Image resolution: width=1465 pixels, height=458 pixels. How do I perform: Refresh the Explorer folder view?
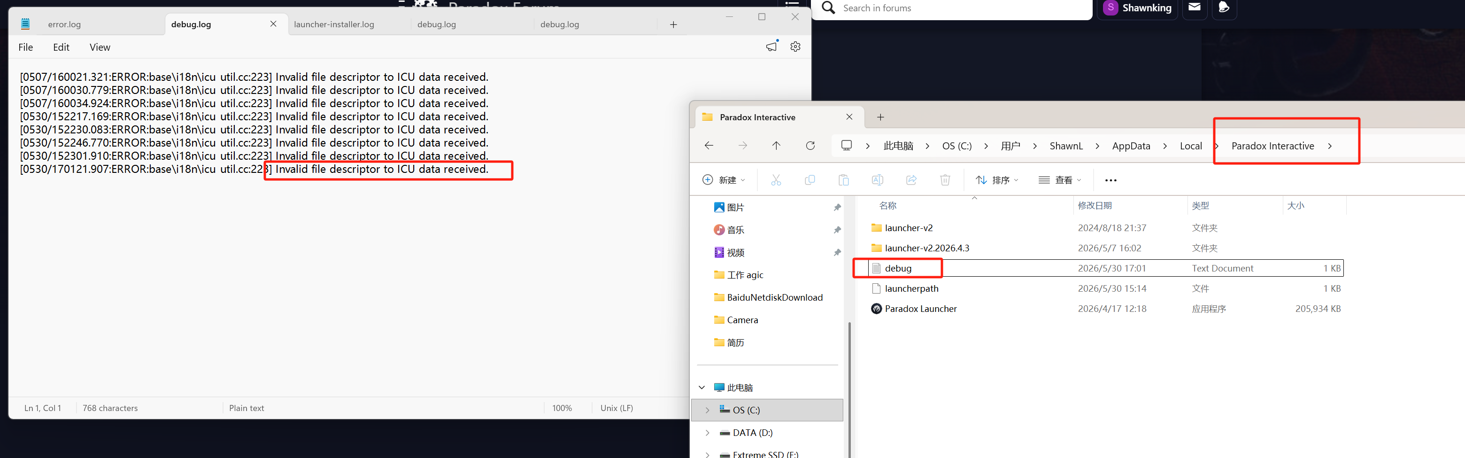pyautogui.click(x=810, y=146)
